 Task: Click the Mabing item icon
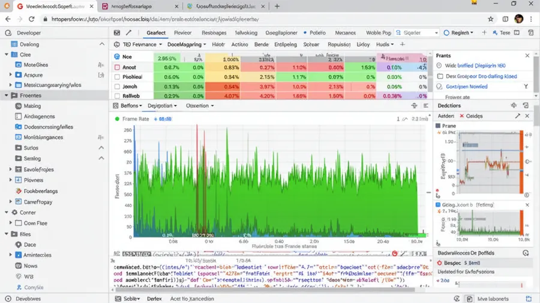(18, 106)
